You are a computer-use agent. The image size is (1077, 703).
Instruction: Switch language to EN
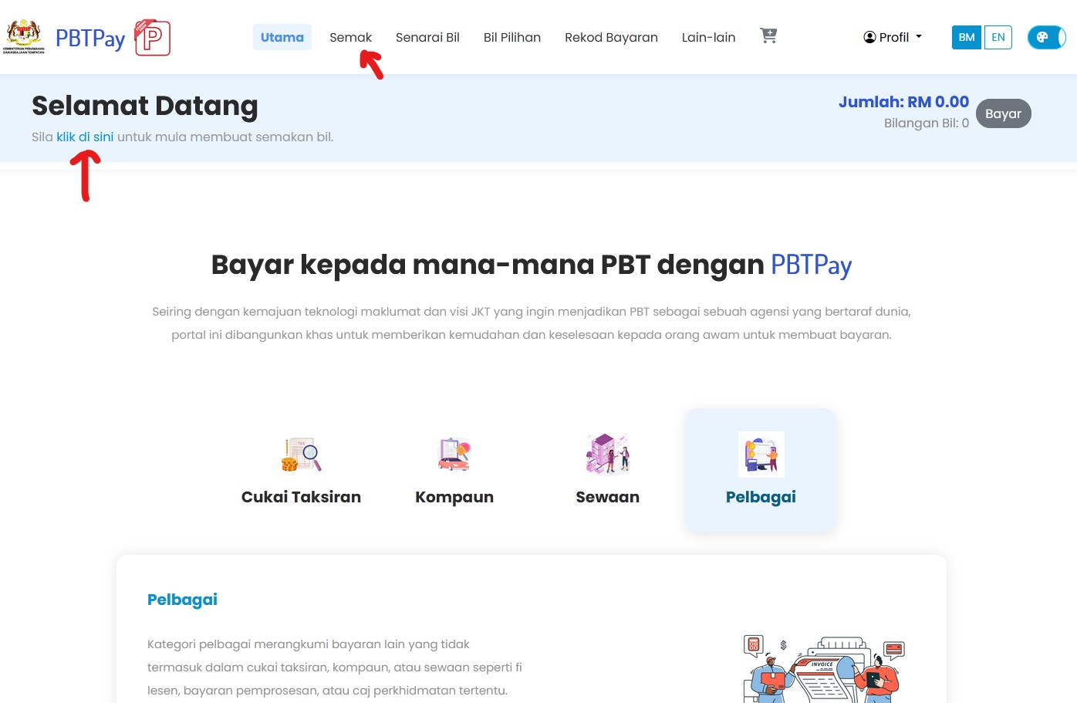(x=998, y=37)
